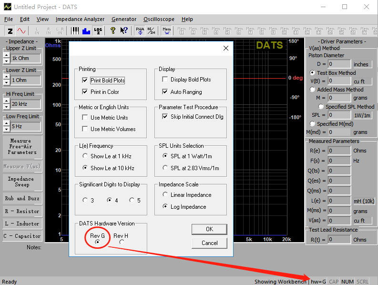Image resolution: width=378 pixels, height=285 pixels.
Task: Click the PHA phase display icon
Action: [x=140, y=31]
